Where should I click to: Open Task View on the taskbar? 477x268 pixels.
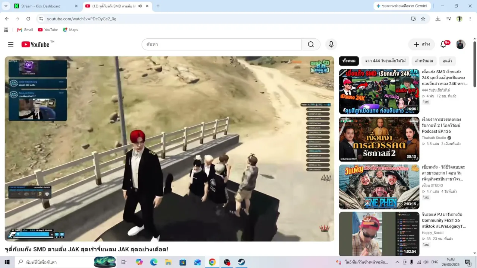pyautogui.click(x=124, y=262)
